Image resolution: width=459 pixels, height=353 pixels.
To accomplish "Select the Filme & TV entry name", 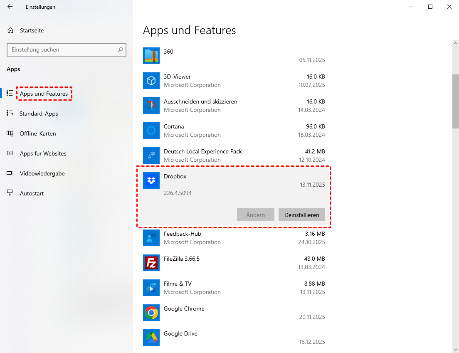I will coord(178,284).
